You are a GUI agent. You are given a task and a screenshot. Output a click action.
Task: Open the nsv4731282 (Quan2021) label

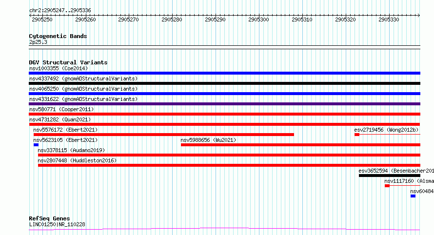pos(60,119)
